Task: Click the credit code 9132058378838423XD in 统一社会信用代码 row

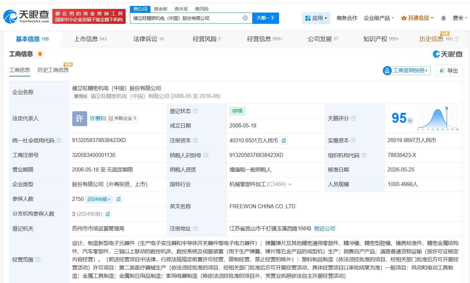Action: click(x=99, y=140)
